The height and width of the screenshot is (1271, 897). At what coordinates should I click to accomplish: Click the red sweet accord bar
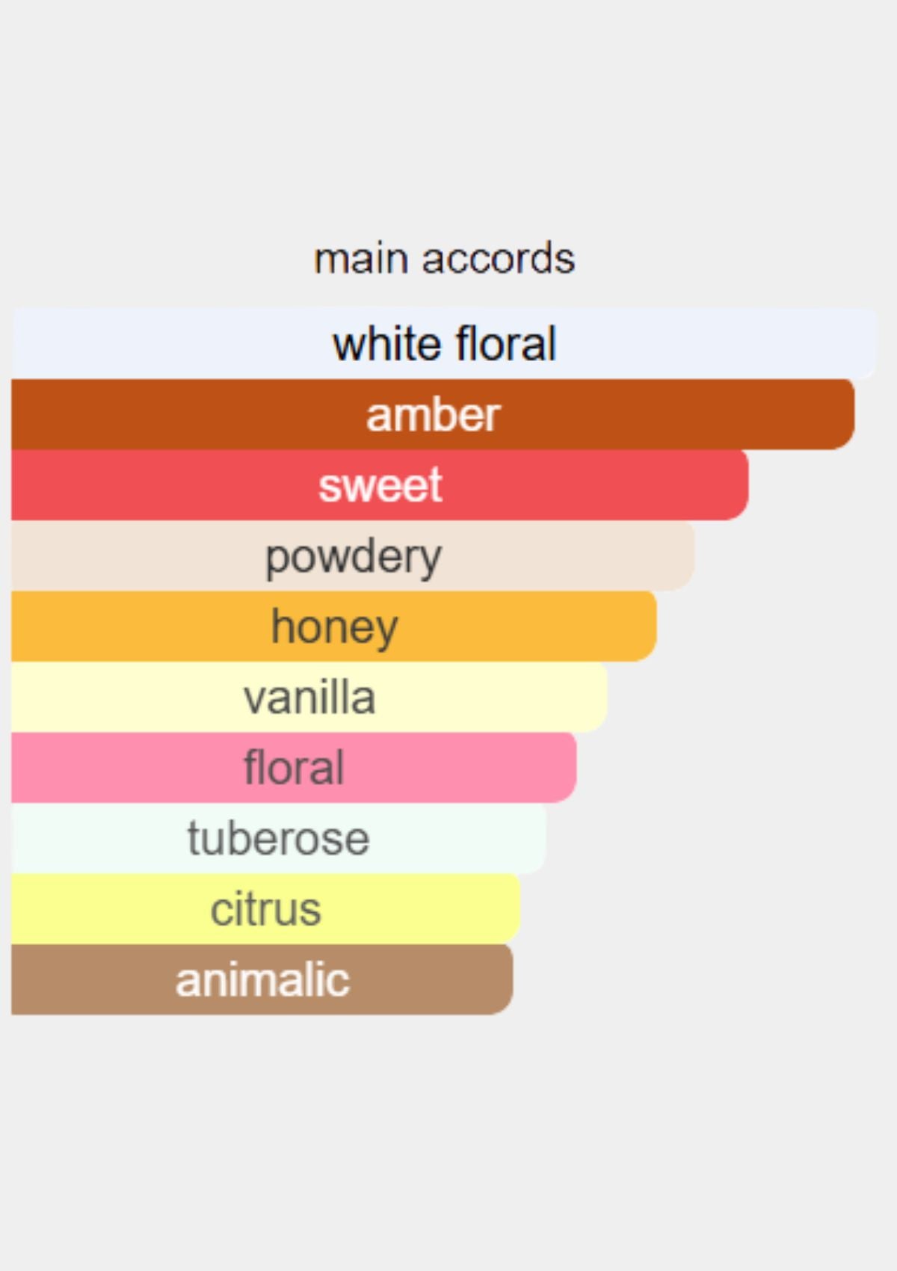point(380,484)
